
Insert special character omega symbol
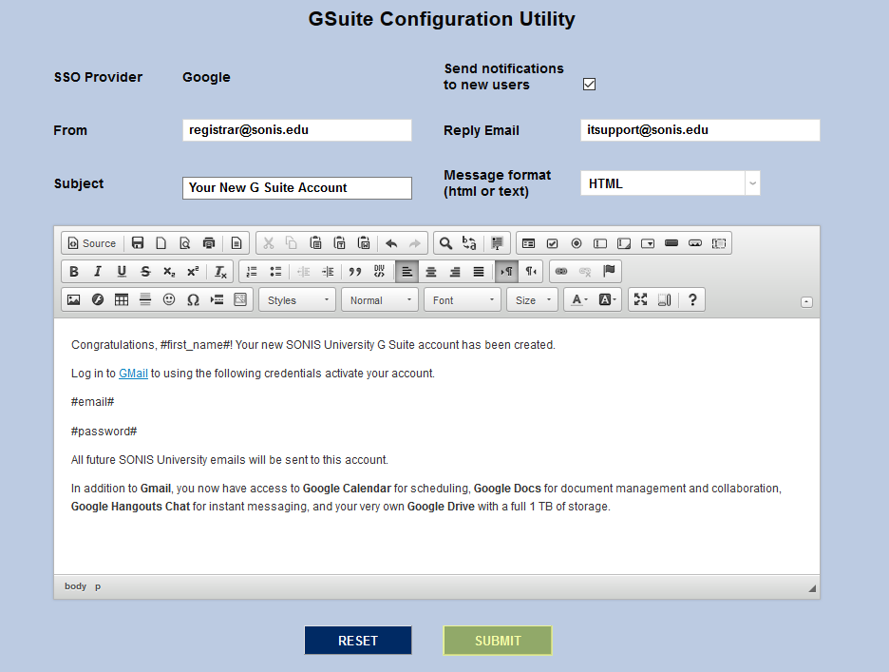[193, 300]
